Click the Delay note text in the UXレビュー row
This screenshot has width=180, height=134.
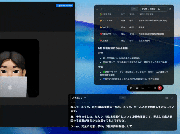(x=153, y=21)
